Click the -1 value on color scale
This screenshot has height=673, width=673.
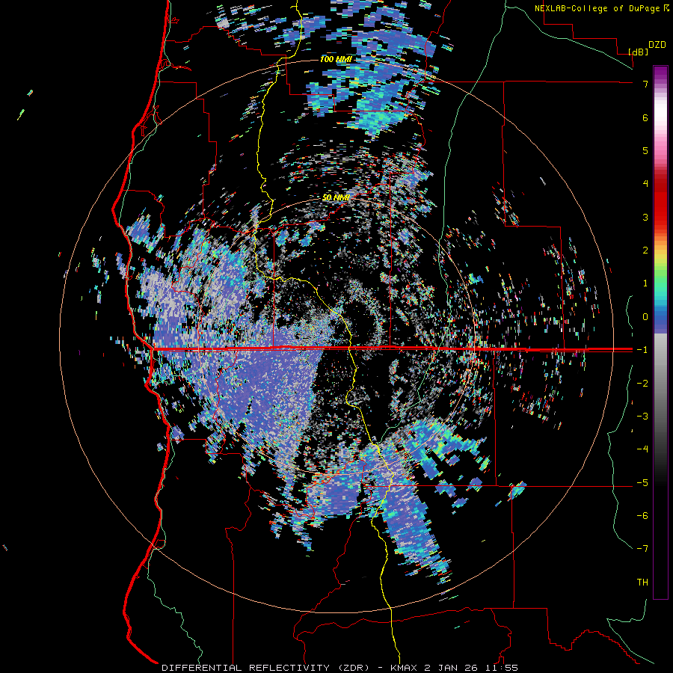pyautogui.click(x=642, y=350)
